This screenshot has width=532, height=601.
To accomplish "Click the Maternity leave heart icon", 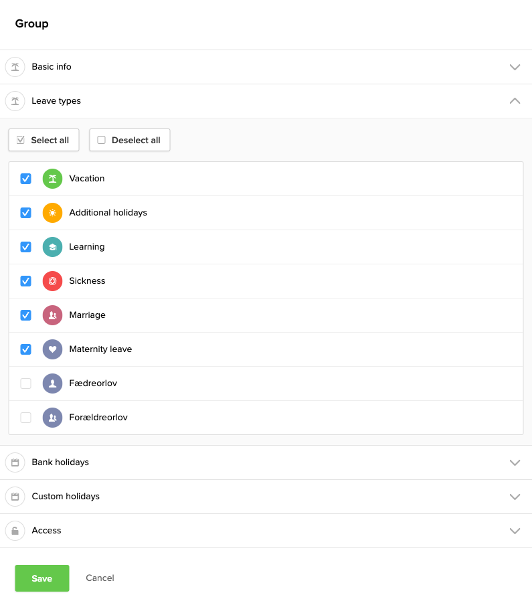I will pyautogui.click(x=52, y=349).
